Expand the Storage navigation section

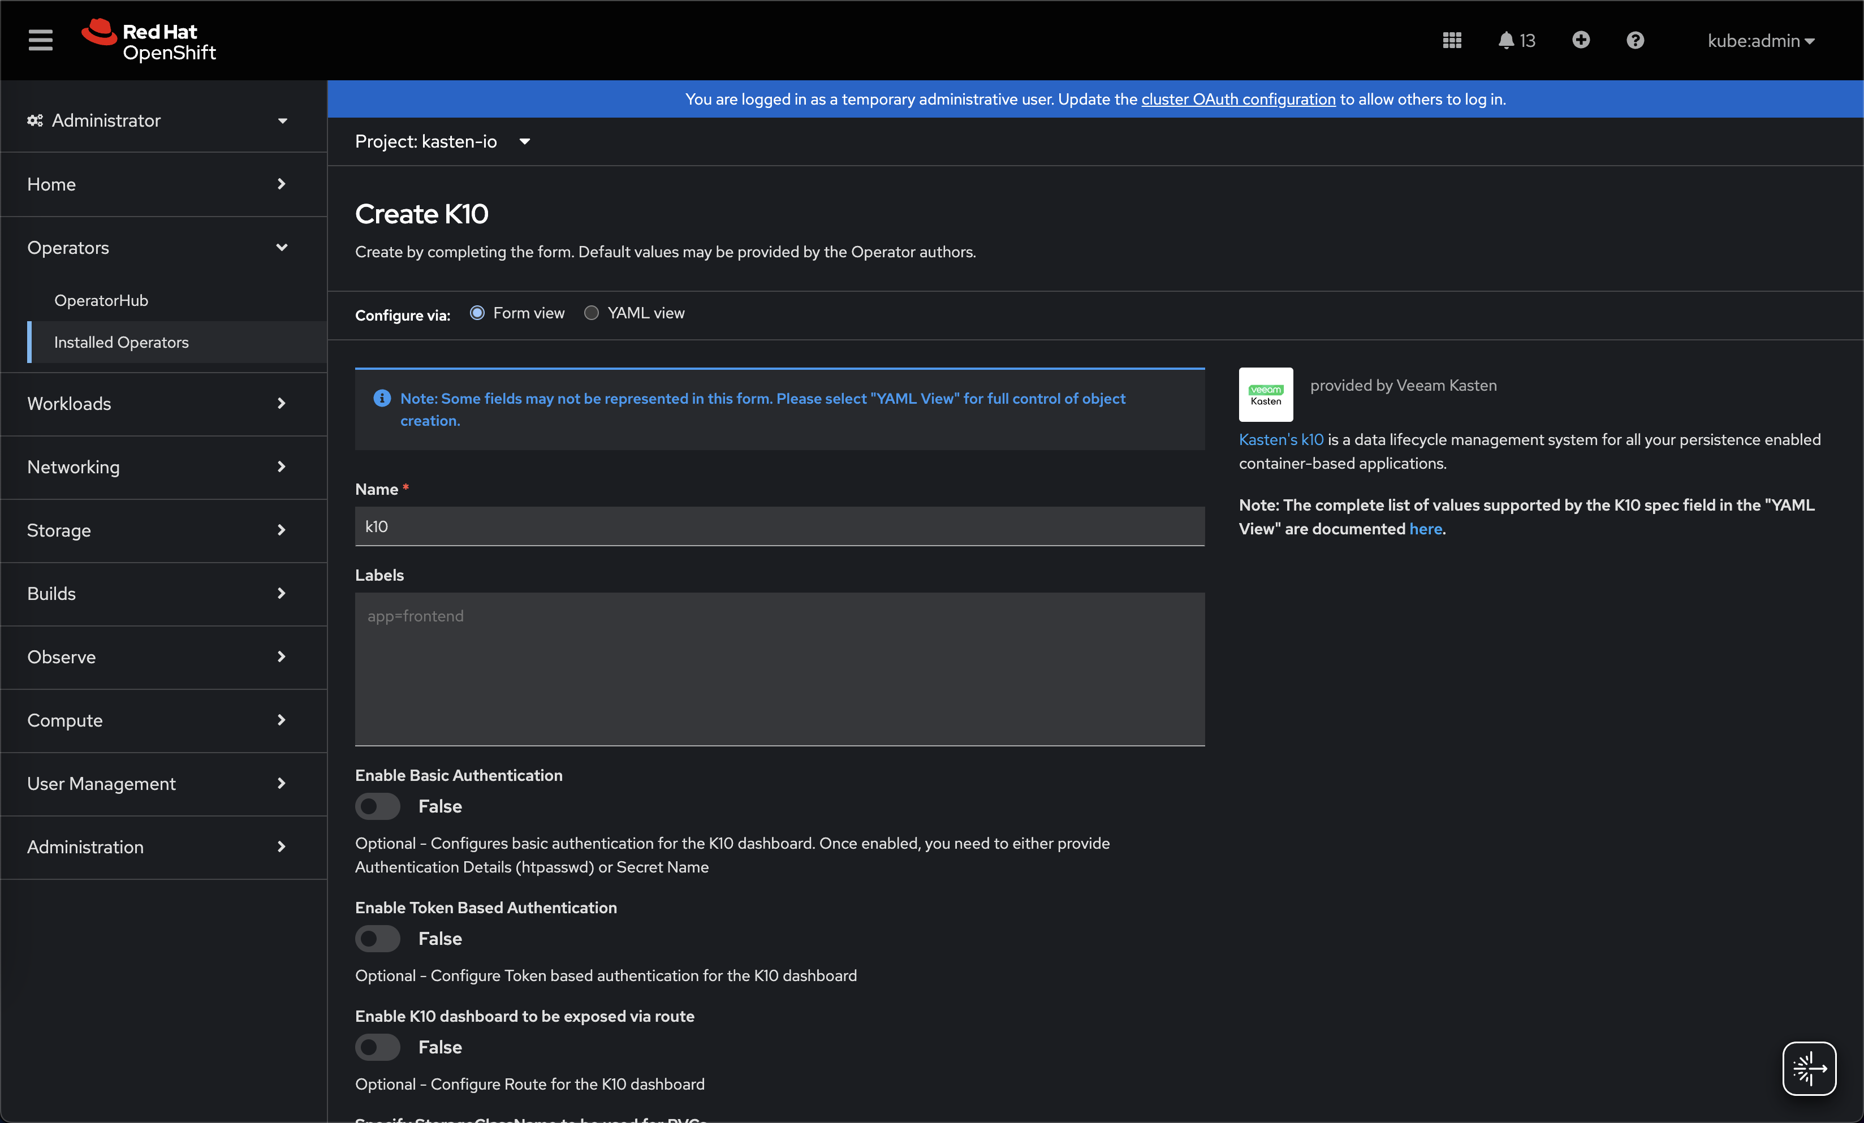(163, 530)
